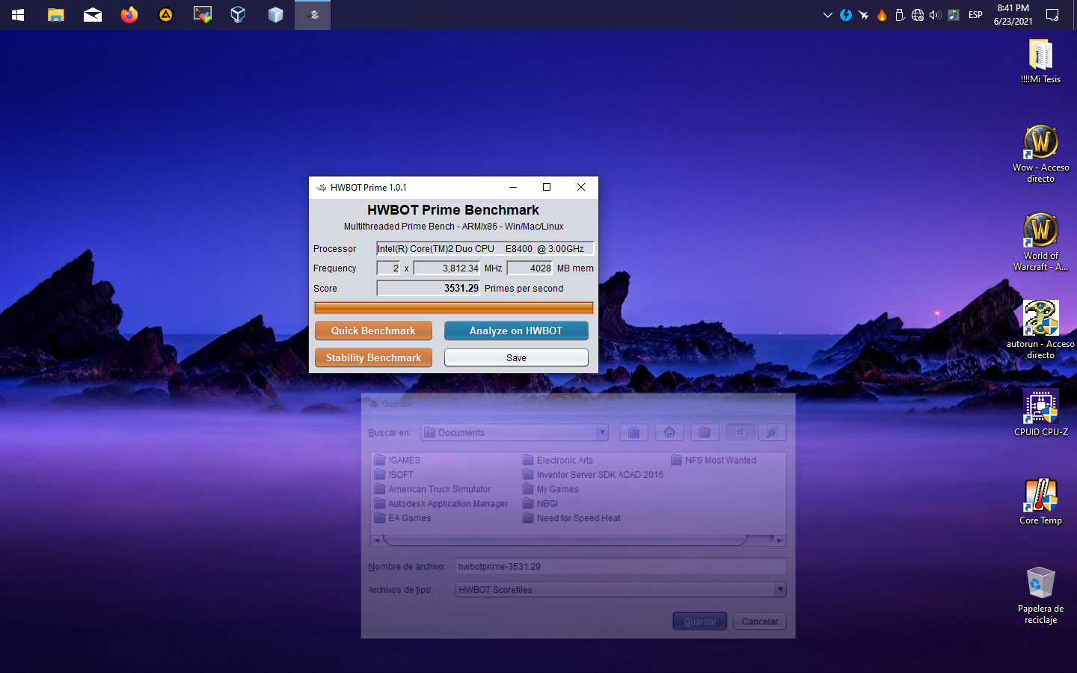Switch the ESP input language
This screenshot has width=1077, height=673.
(x=975, y=15)
